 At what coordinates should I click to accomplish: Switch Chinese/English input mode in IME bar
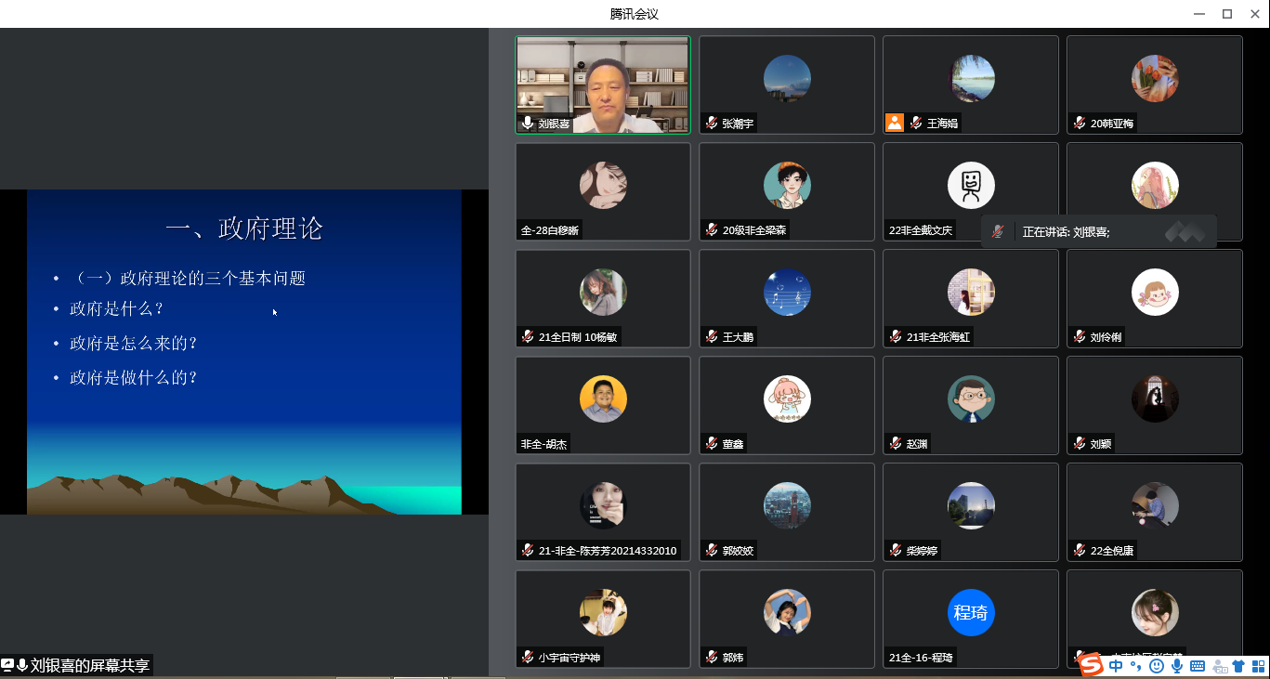(1115, 666)
